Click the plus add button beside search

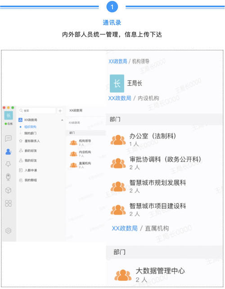(x=60, y=111)
